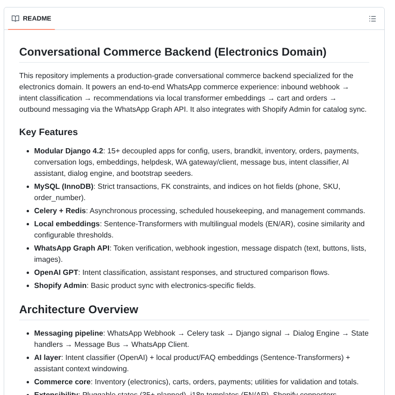Click the Messaging pipeline bullet label
The image size is (395, 395).
pos(68,333)
